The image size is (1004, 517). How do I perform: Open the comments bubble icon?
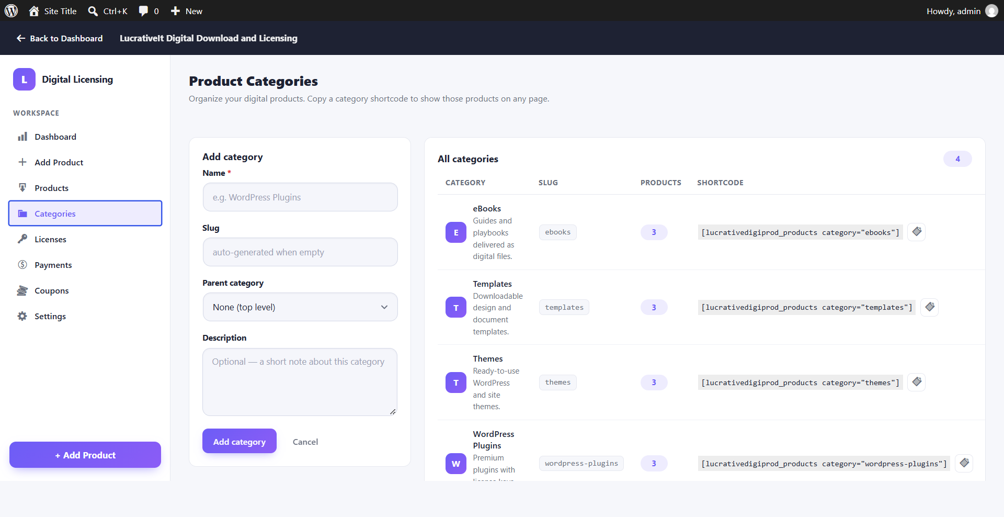(x=143, y=11)
